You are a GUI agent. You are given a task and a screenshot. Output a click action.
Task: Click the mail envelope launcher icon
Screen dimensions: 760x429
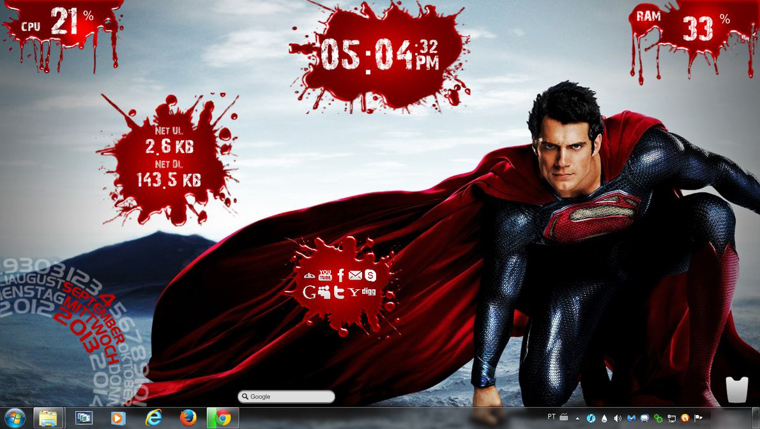355,275
